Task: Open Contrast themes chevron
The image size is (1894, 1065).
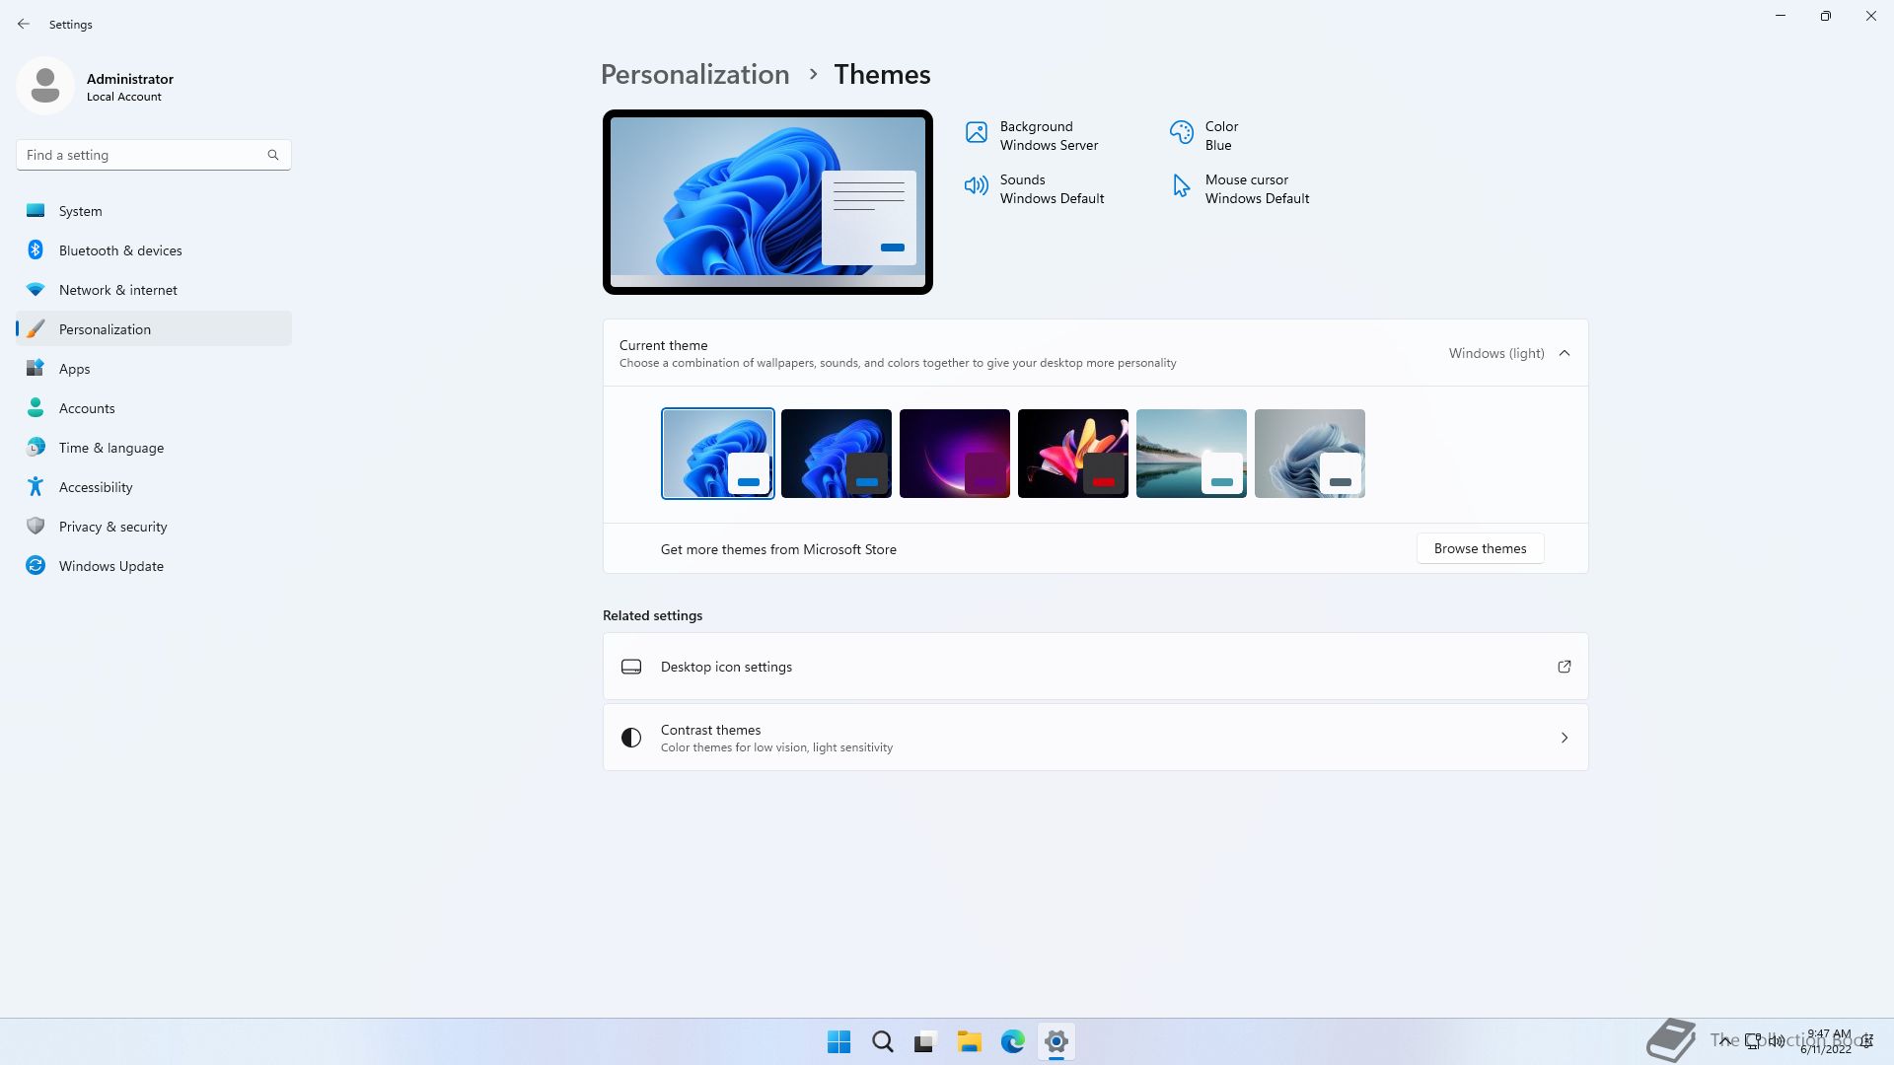Action: 1564,738
